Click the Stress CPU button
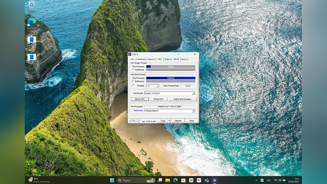Image resolution: width=327 pixels, height=184 pixels. point(158,99)
